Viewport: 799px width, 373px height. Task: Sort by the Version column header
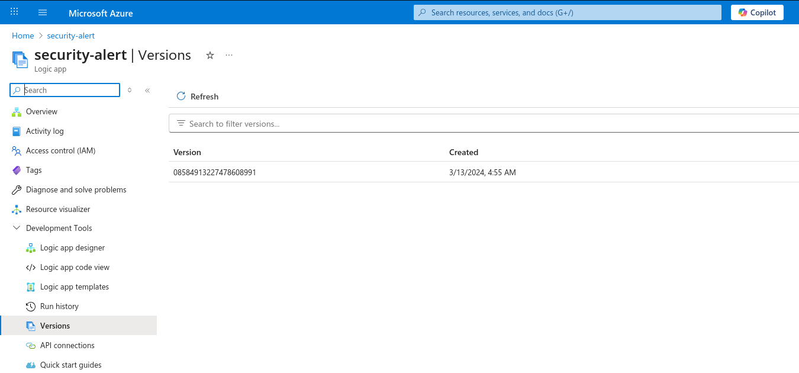(x=187, y=152)
